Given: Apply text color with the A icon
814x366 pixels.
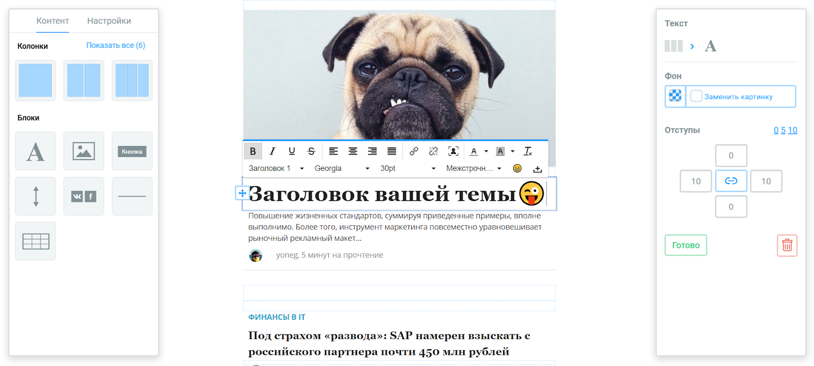Looking at the screenshot, I should (x=474, y=151).
